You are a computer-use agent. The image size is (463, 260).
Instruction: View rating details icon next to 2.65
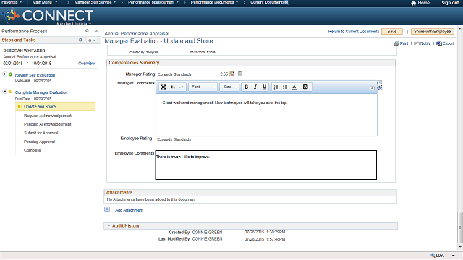(231, 74)
